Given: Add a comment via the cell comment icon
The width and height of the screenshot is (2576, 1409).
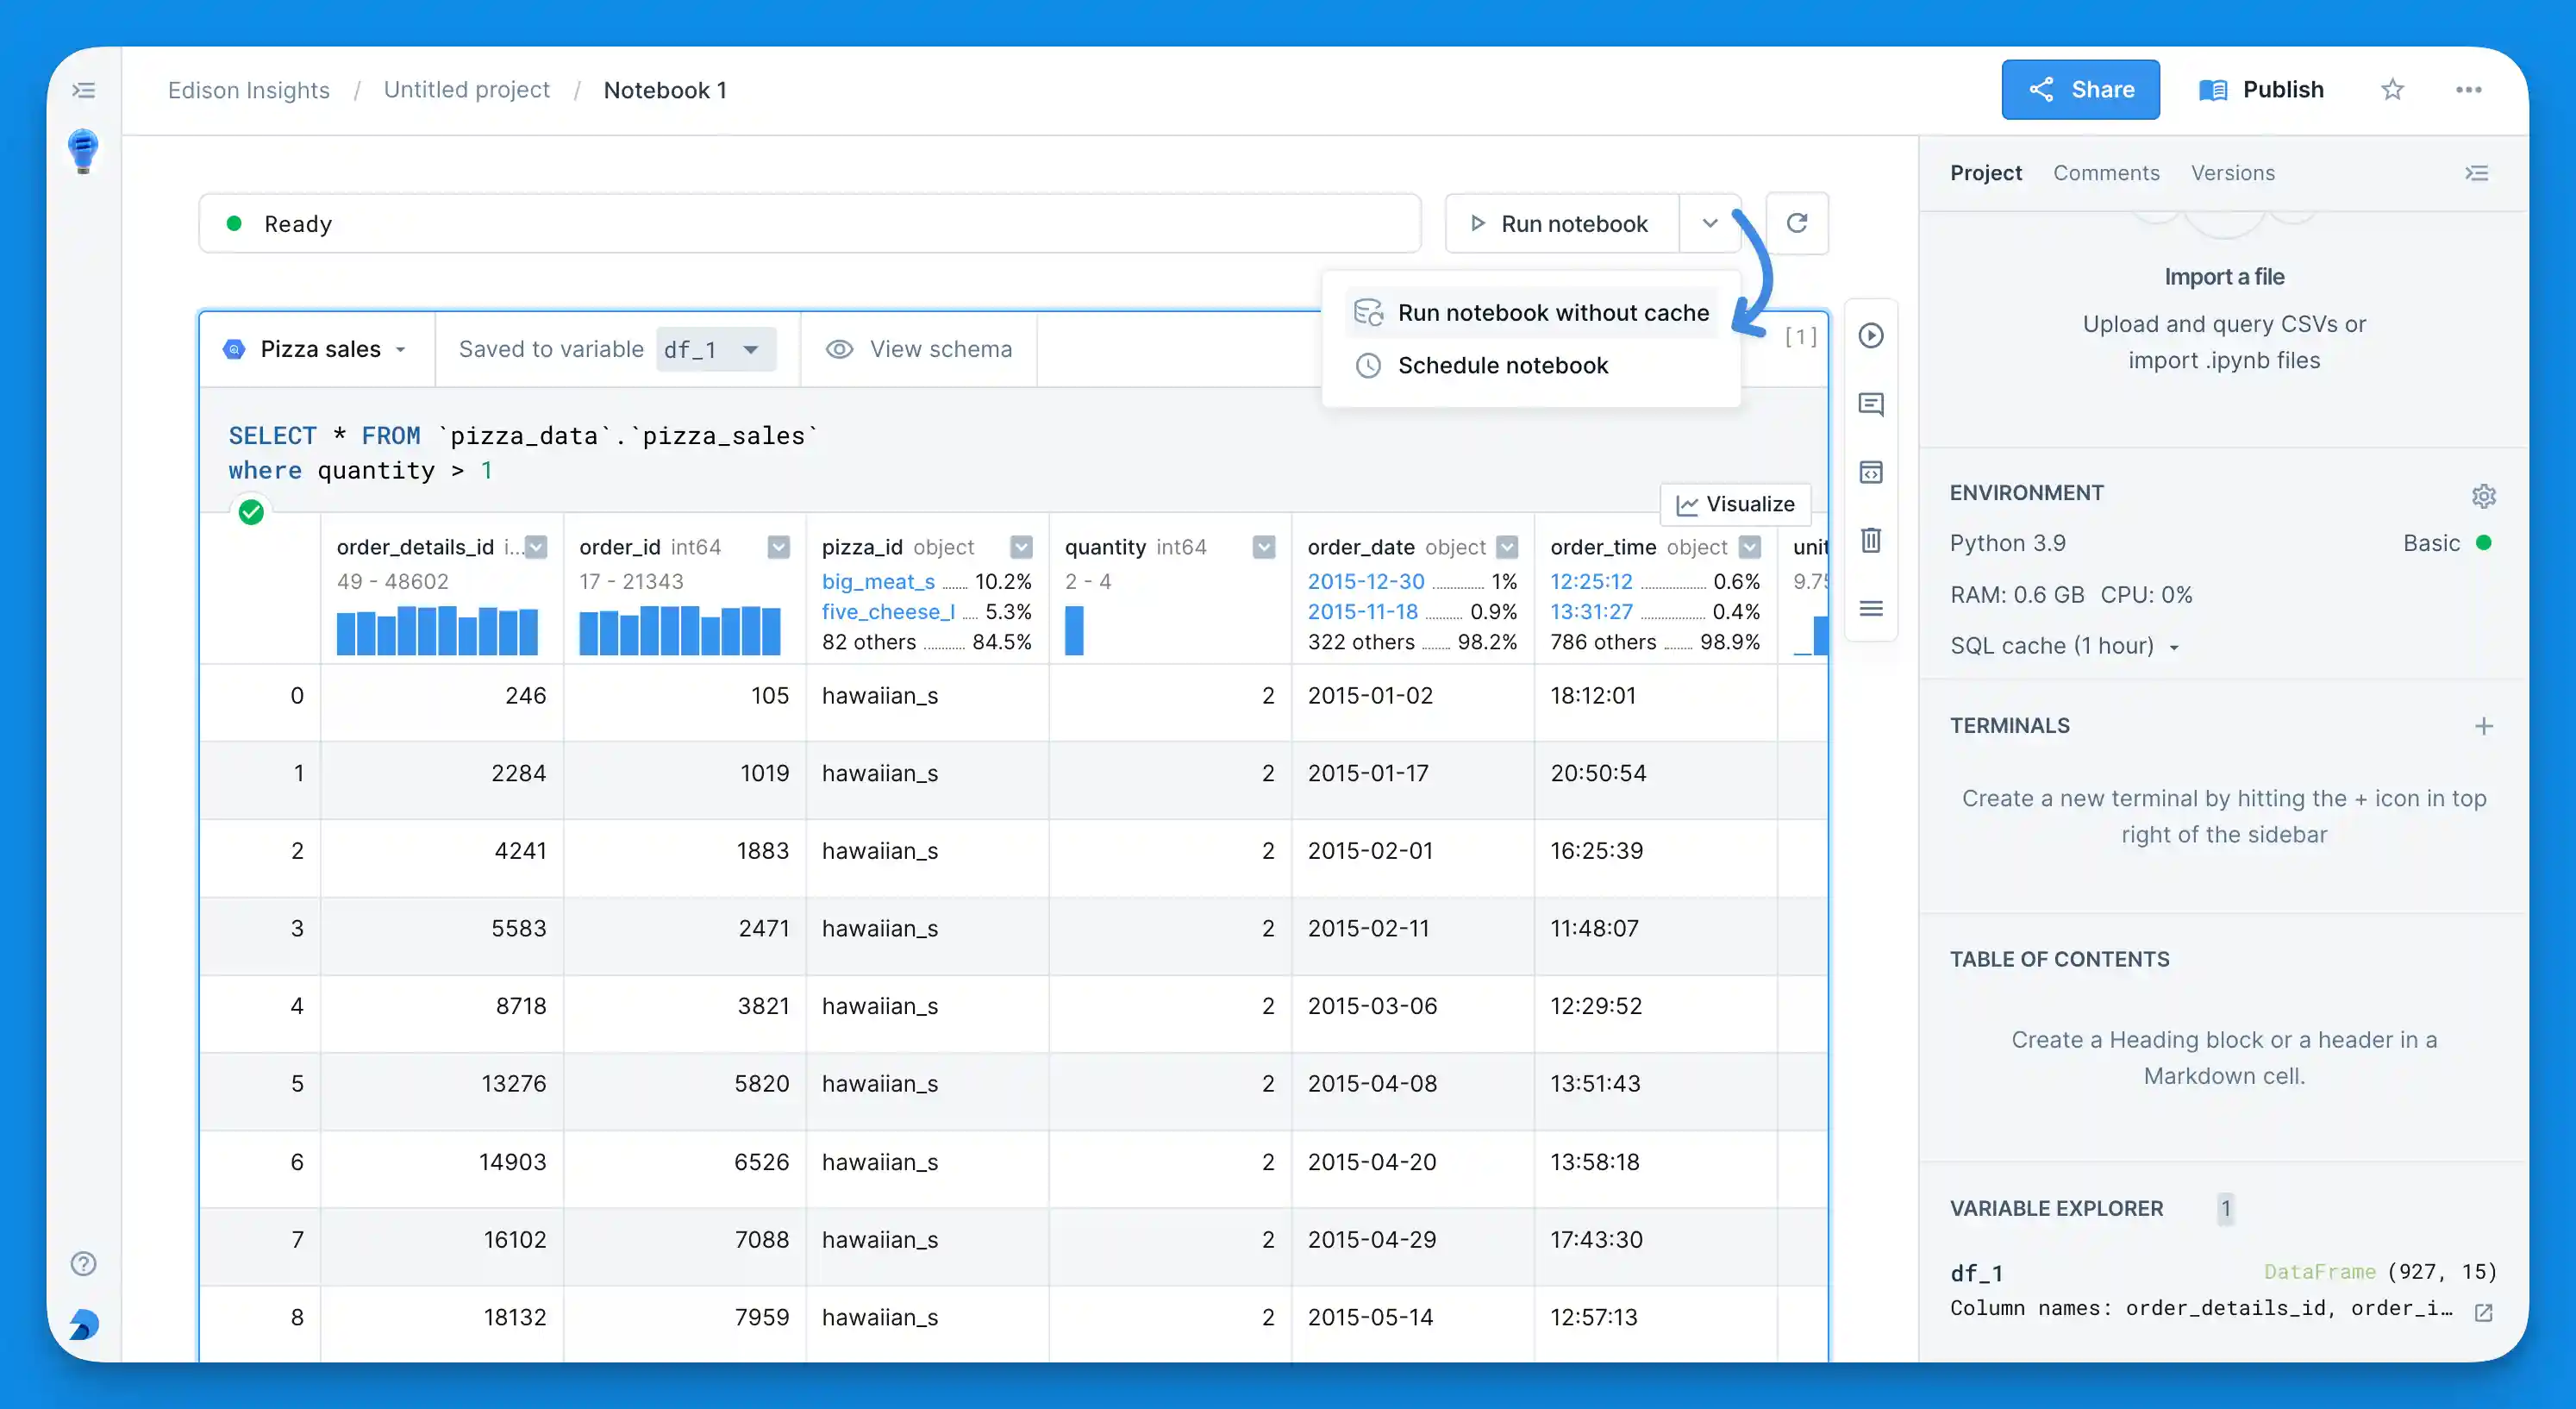Looking at the screenshot, I should [1870, 404].
